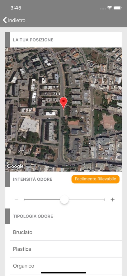The width and height of the screenshot is (127, 276).
Task: Tap the Wi-Fi status icon
Action: [x=110, y=8]
